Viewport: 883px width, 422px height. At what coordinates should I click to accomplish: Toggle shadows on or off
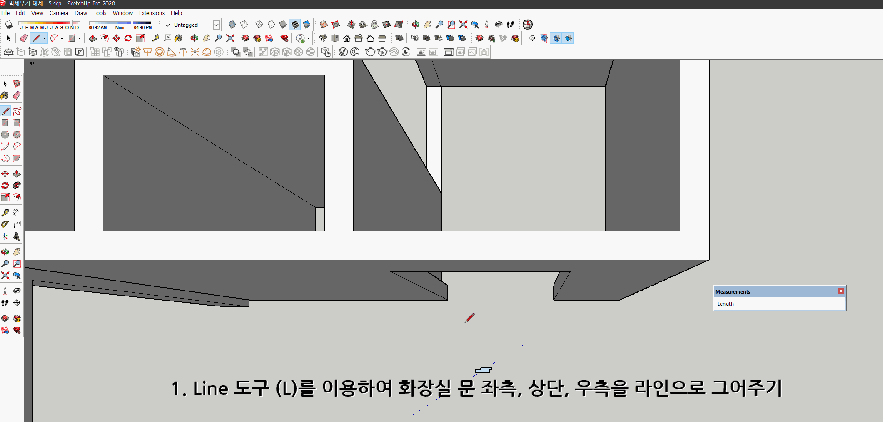coord(9,25)
